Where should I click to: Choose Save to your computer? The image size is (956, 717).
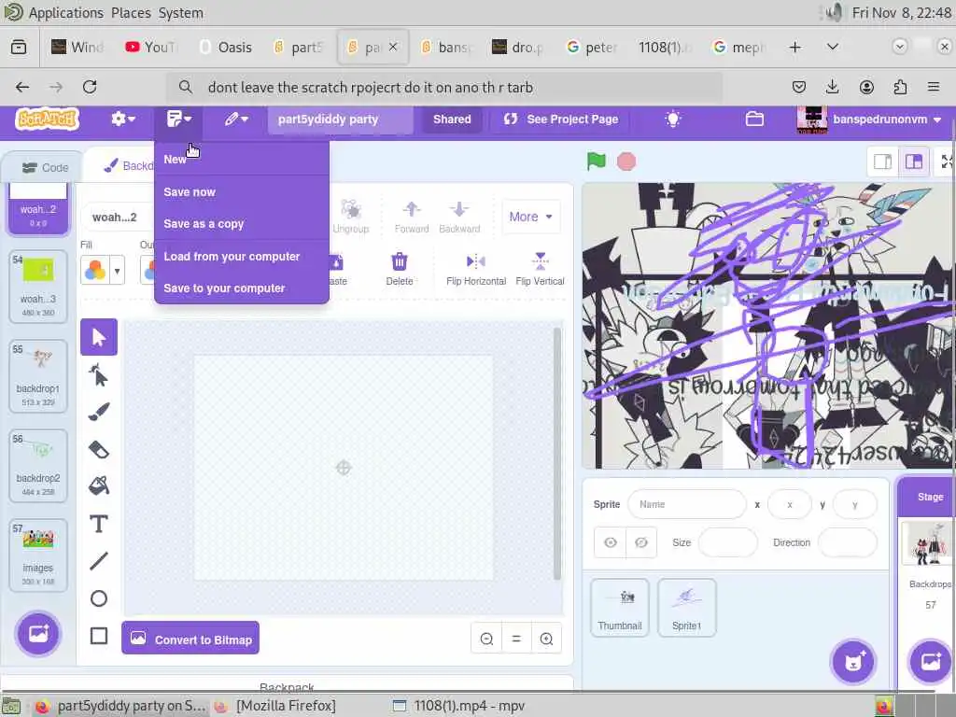(242, 288)
